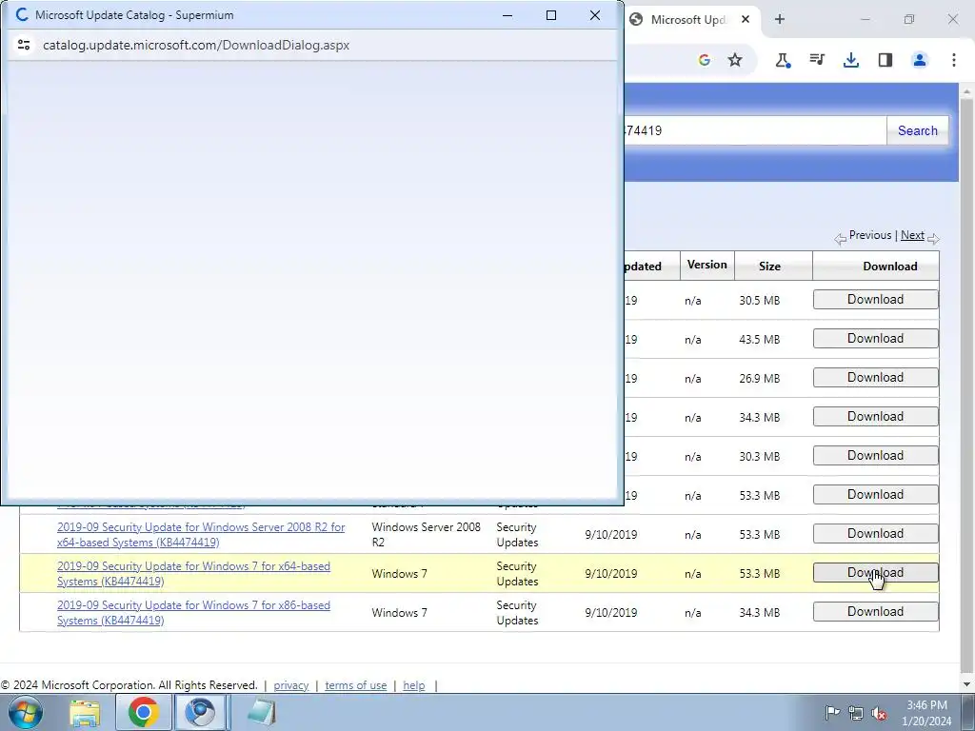This screenshot has width=975, height=731.
Task: Download the 26.9 MB update
Action: click(x=876, y=378)
